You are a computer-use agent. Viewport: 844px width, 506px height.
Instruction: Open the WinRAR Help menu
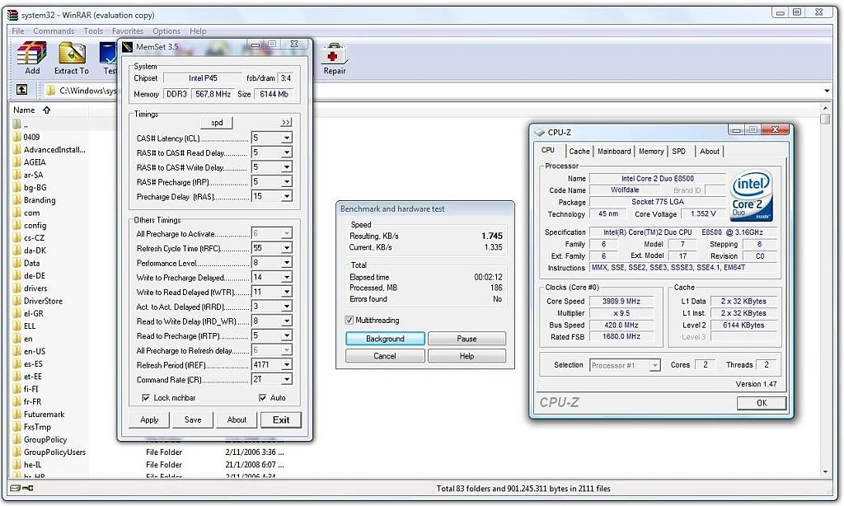[198, 30]
